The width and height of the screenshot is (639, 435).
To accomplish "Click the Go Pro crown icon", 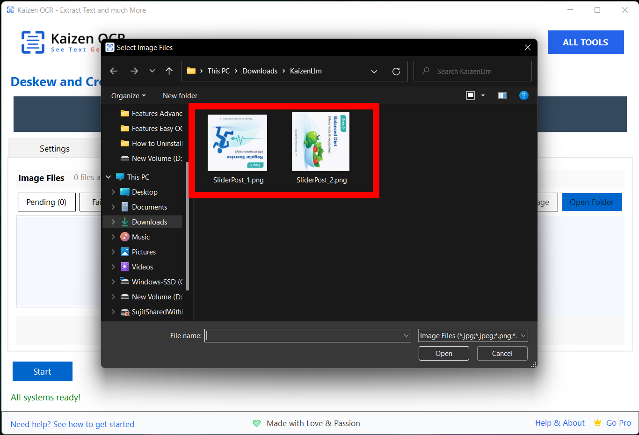I will point(597,423).
